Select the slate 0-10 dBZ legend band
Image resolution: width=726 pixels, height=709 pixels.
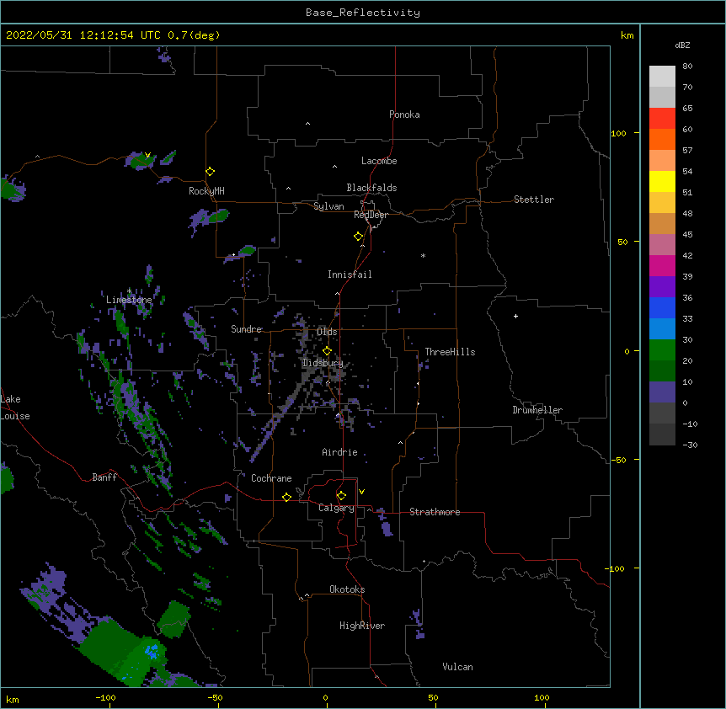[662, 392]
